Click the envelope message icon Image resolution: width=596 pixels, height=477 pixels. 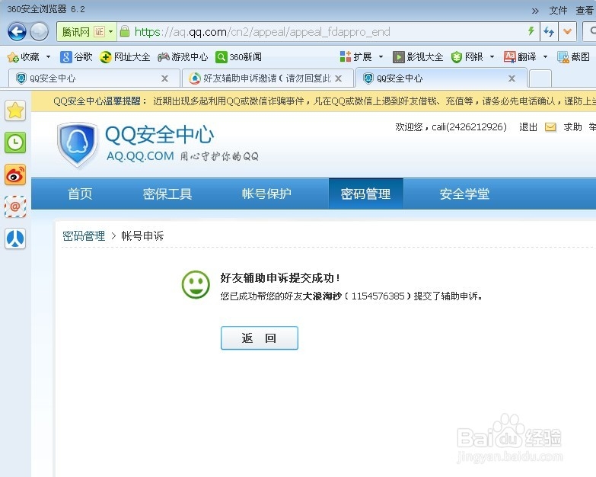pyautogui.click(x=550, y=127)
